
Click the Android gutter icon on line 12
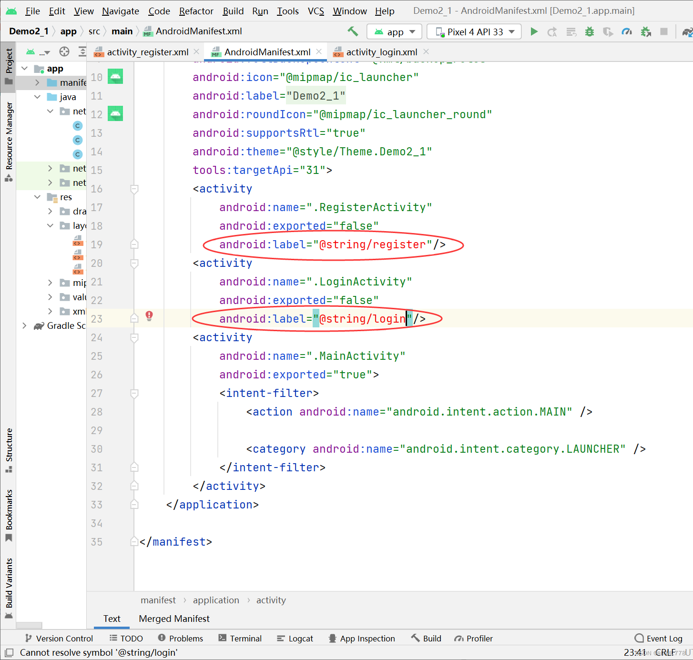115,113
